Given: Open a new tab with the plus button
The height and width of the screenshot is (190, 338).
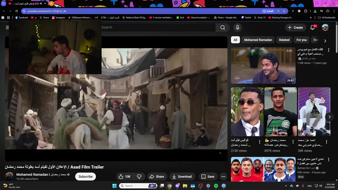Looking at the screenshot, I should tap(51, 4).
